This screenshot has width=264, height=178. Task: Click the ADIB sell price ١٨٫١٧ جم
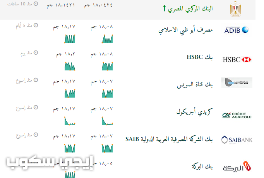(64, 27)
